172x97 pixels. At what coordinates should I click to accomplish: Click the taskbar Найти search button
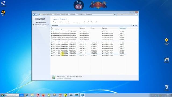[x=21, y=95]
